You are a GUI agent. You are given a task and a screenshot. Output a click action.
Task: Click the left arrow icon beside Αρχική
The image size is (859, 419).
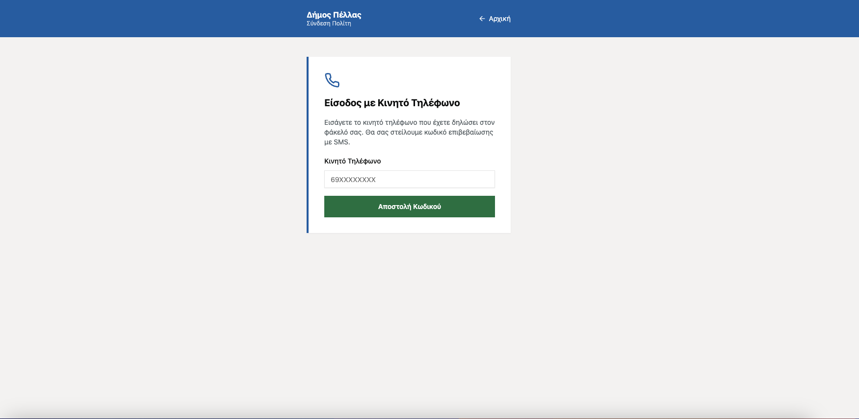pyautogui.click(x=482, y=19)
